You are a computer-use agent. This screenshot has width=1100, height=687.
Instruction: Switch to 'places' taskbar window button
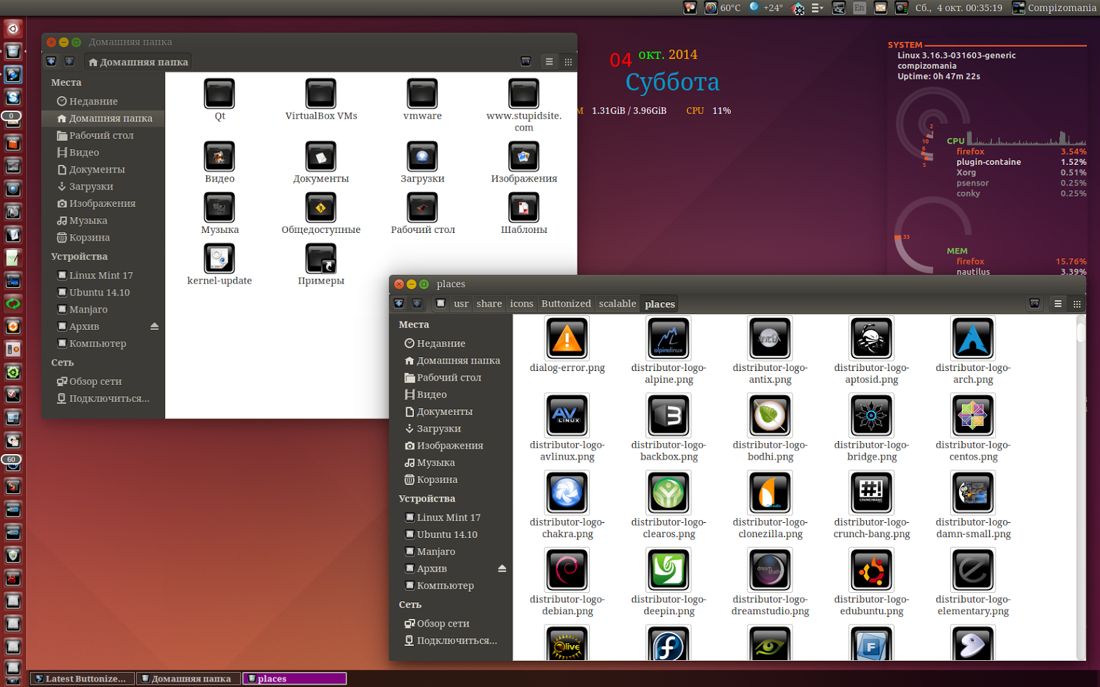[x=295, y=679]
